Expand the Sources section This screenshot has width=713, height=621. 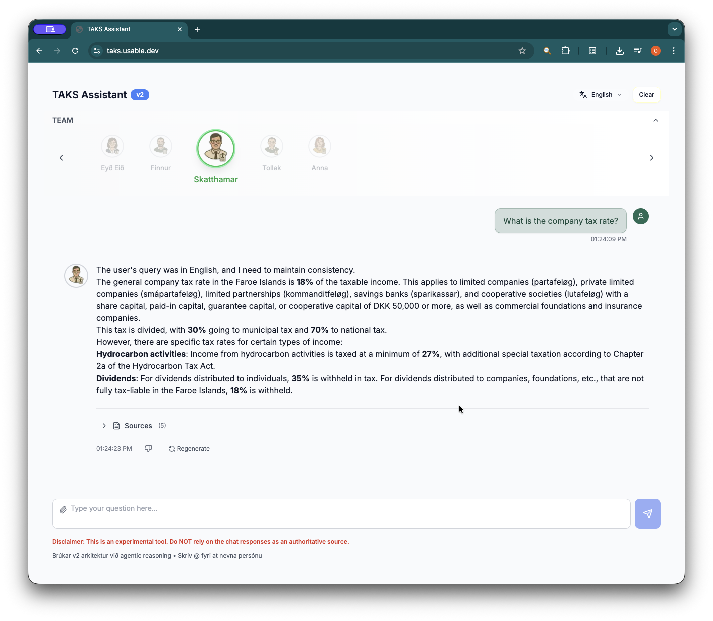pos(104,425)
